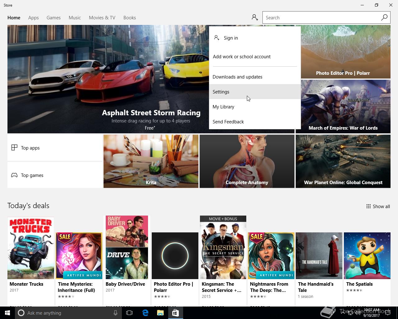Click the Sign in person icon
Screen dimensions: 398x319
(217, 38)
